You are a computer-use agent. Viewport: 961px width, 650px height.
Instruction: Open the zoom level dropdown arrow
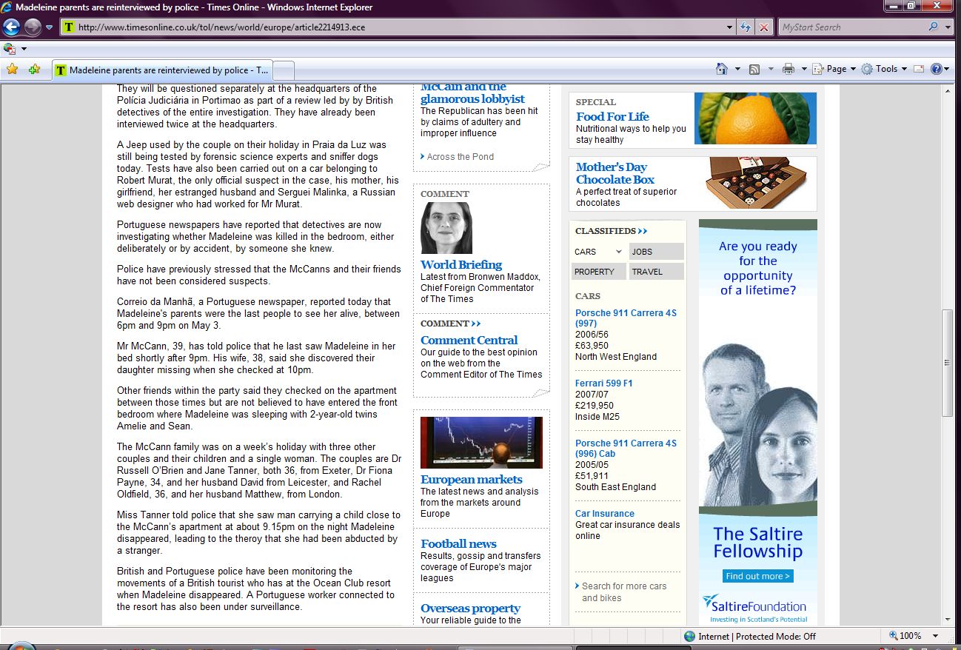pos(936,636)
